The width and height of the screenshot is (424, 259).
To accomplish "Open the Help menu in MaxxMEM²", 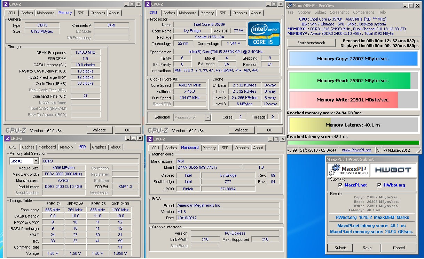I will tap(382, 12).
